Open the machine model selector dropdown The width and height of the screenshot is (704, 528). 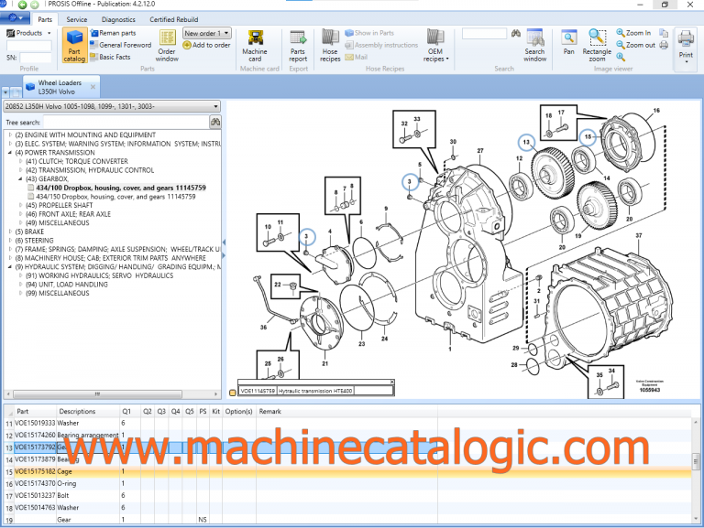tap(112, 106)
